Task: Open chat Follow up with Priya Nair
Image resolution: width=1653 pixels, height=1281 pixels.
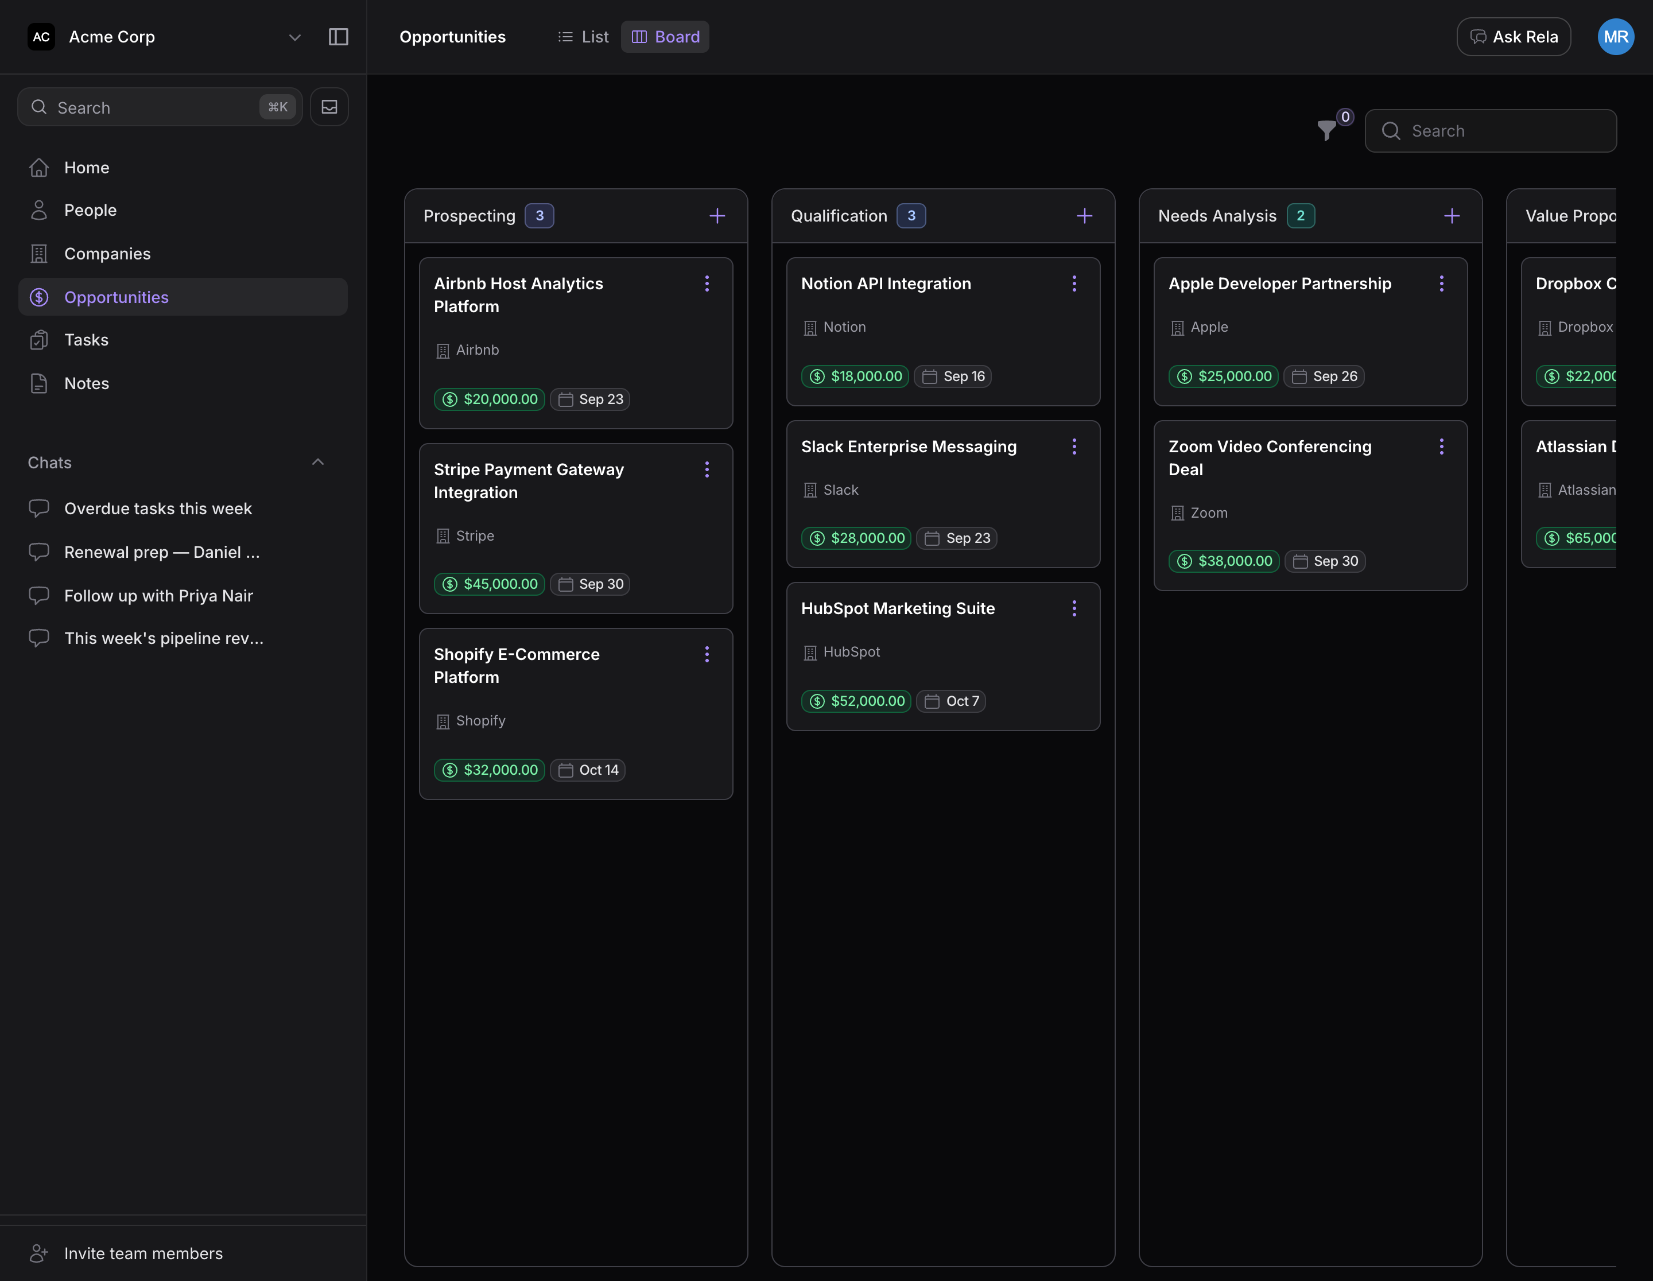Action: [183, 596]
